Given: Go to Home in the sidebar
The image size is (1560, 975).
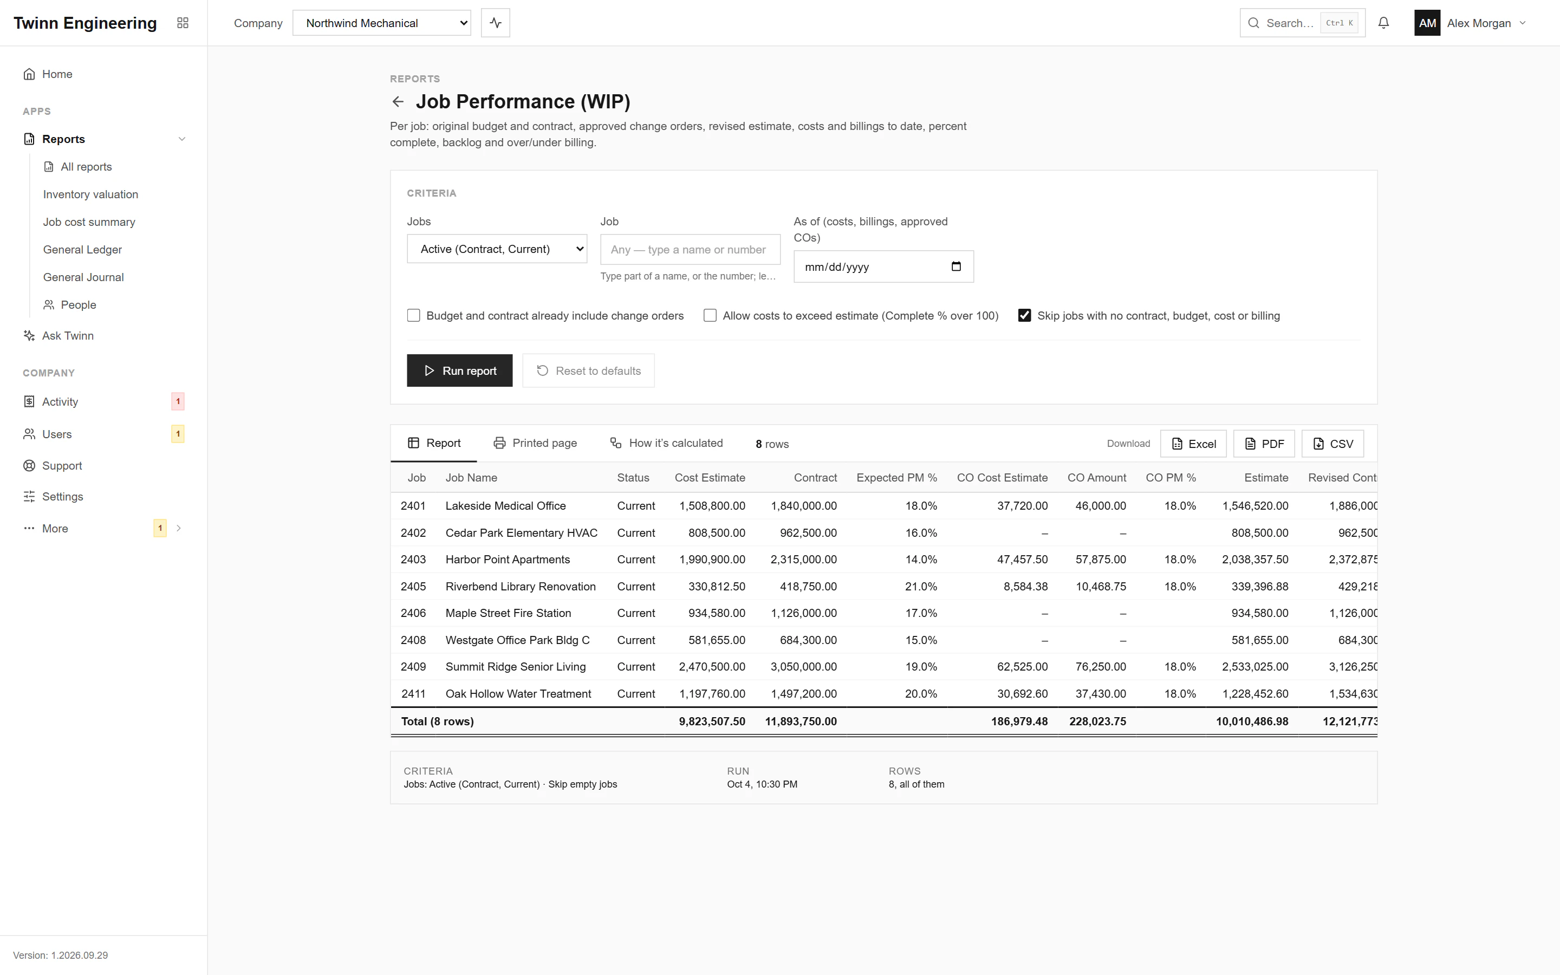Looking at the screenshot, I should tap(104, 74).
